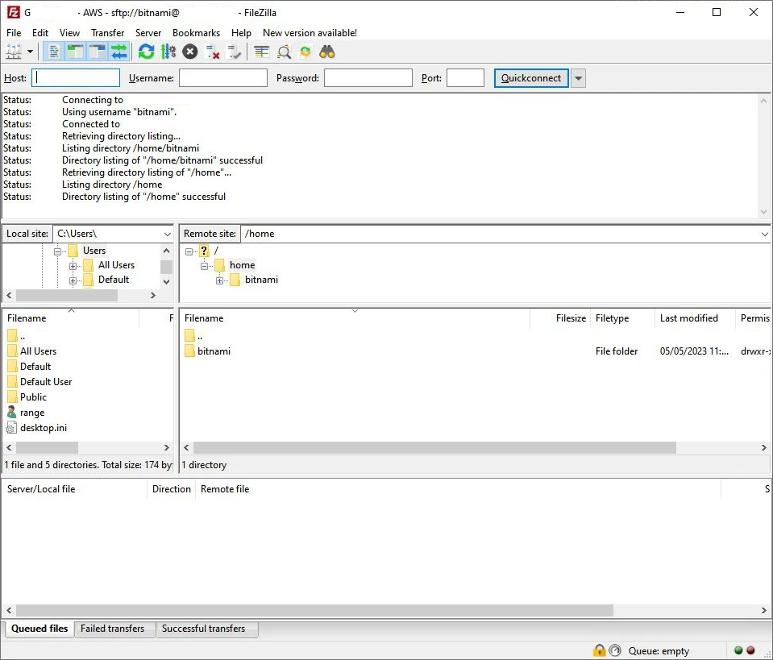The height and width of the screenshot is (660, 773).
Task: Open the Process queue toolbar icon
Action: (x=168, y=52)
